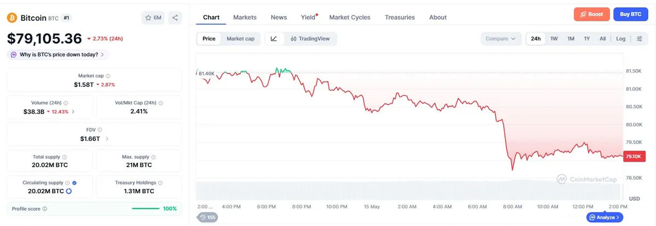This screenshot has width=656, height=226.
Task: Expand the Volume (24h) details arrow
Action: (x=73, y=111)
